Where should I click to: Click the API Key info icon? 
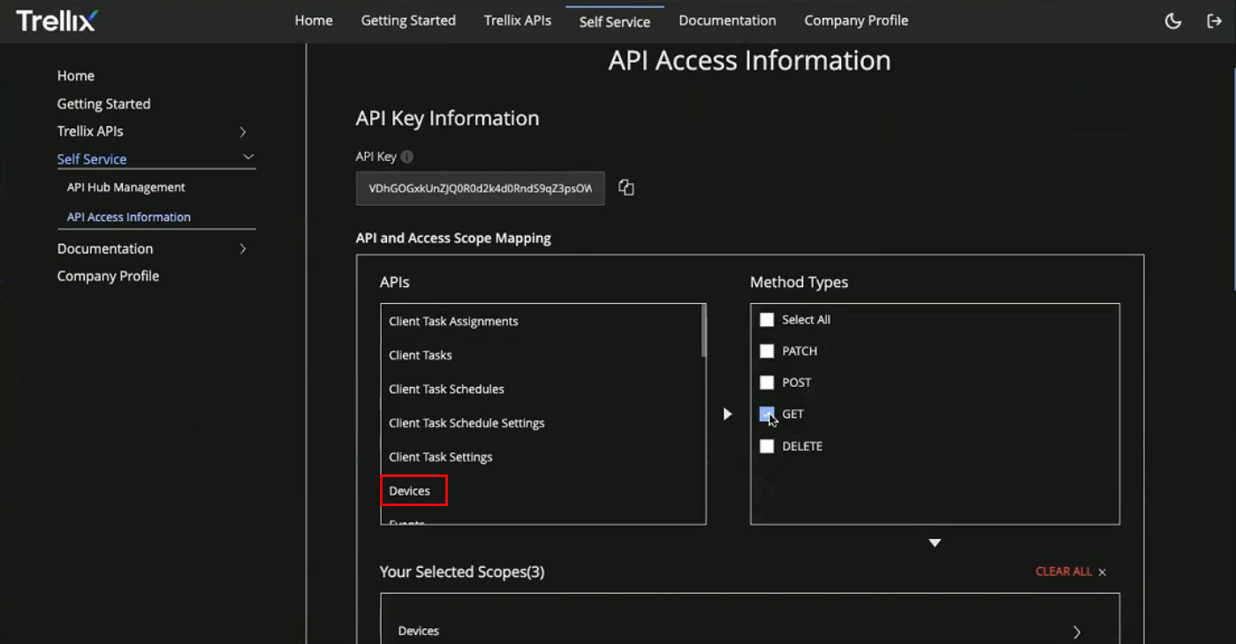click(x=406, y=156)
